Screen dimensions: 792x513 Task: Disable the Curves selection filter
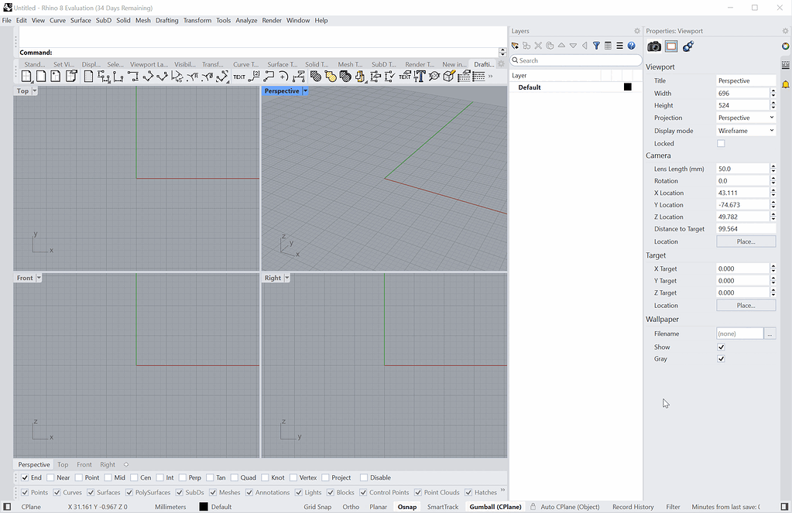[55, 492]
